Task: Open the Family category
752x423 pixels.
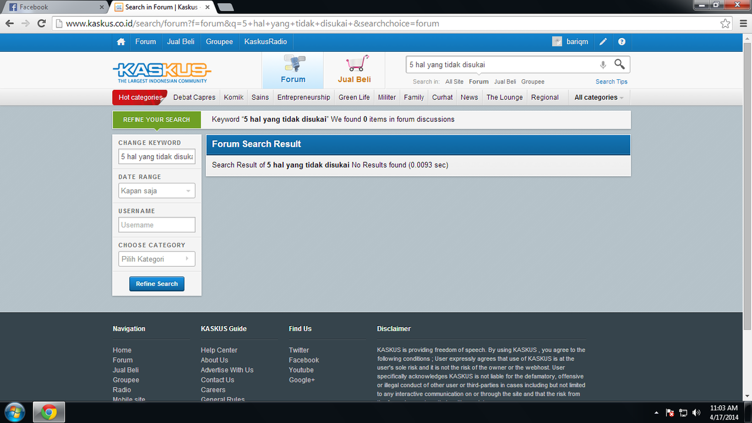Action: [414, 98]
